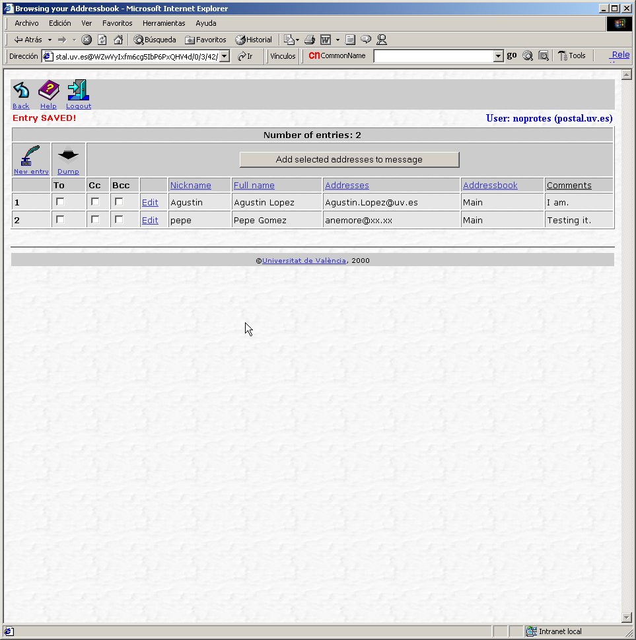Click the CommonName go button
Viewport: 636px width, 640px height.
pos(511,55)
